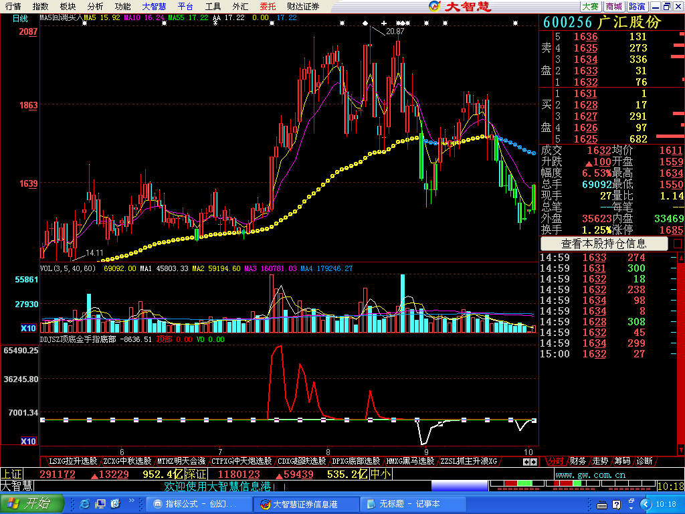
Task: Click the 日线 period label
Action: pyautogui.click(x=20, y=18)
